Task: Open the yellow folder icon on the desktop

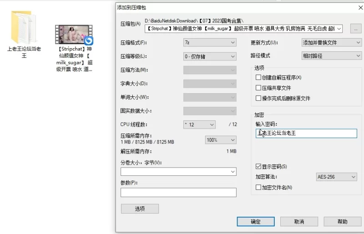Action: point(24,27)
